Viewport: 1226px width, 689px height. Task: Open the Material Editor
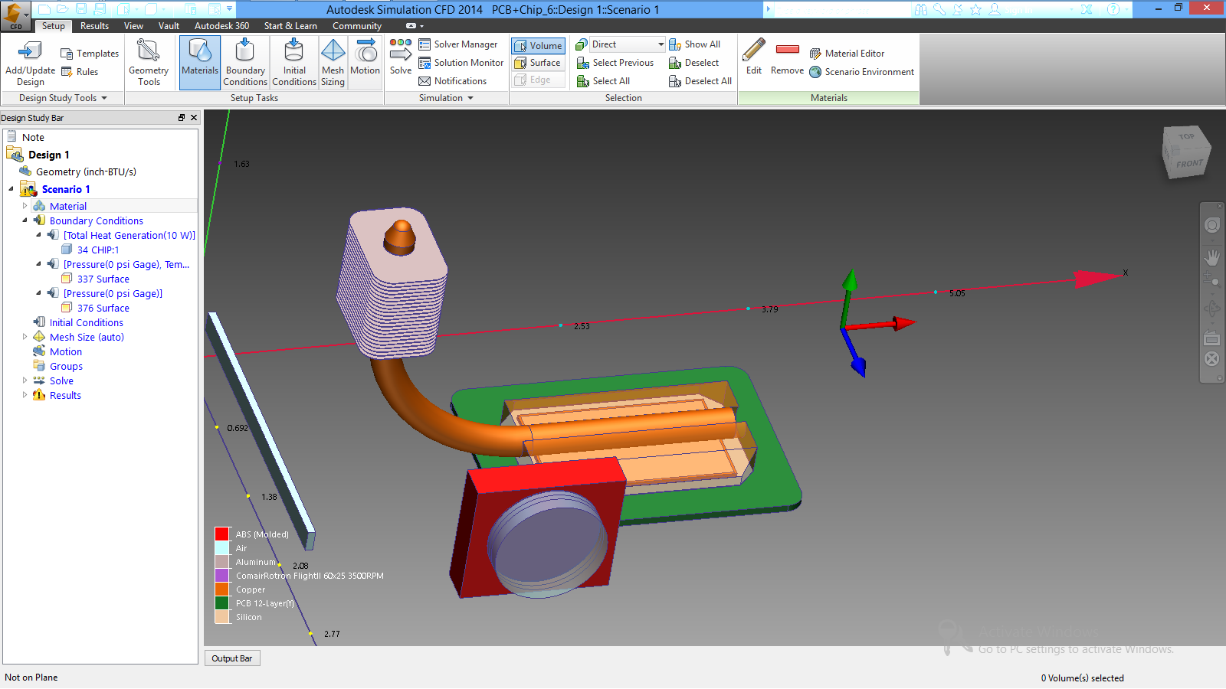tap(847, 54)
